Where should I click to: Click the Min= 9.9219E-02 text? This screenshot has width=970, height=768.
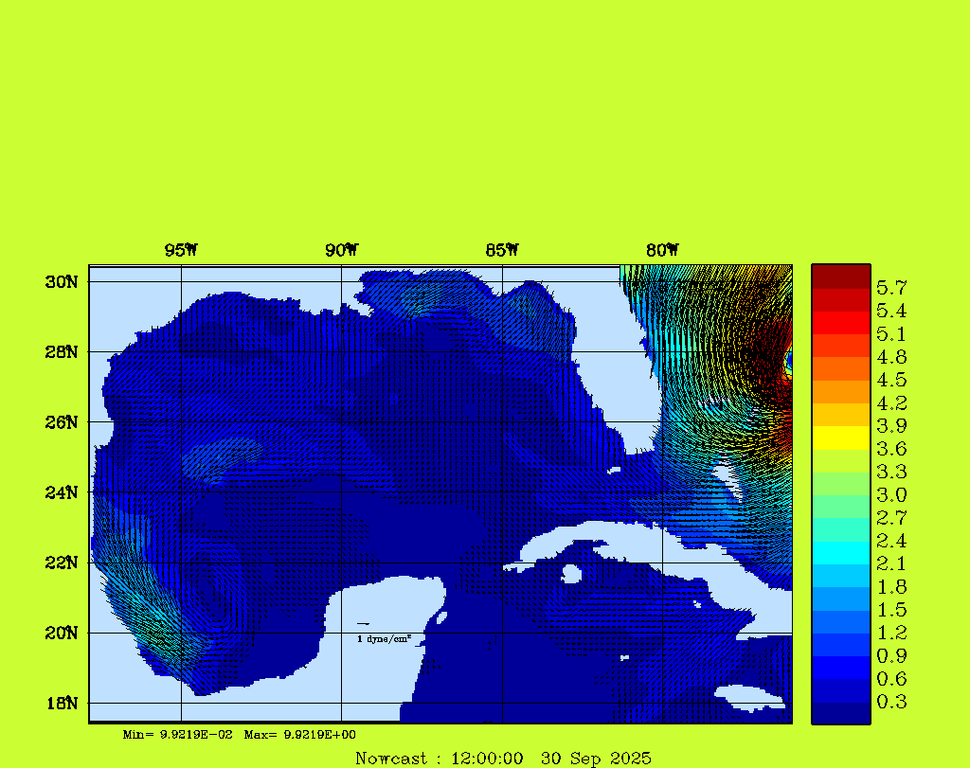pos(177,735)
